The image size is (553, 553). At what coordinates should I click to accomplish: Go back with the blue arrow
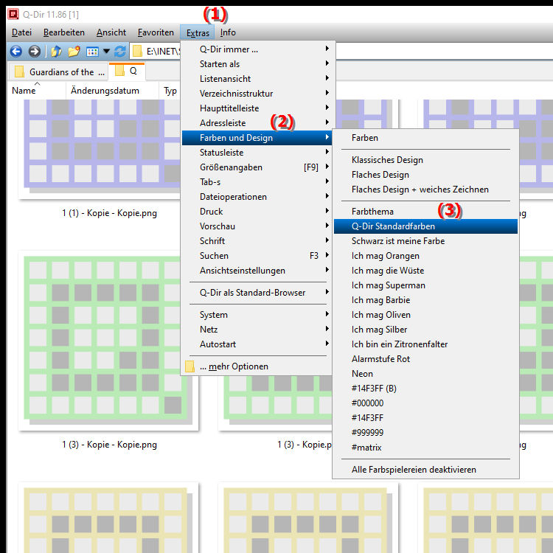tap(16, 52)
